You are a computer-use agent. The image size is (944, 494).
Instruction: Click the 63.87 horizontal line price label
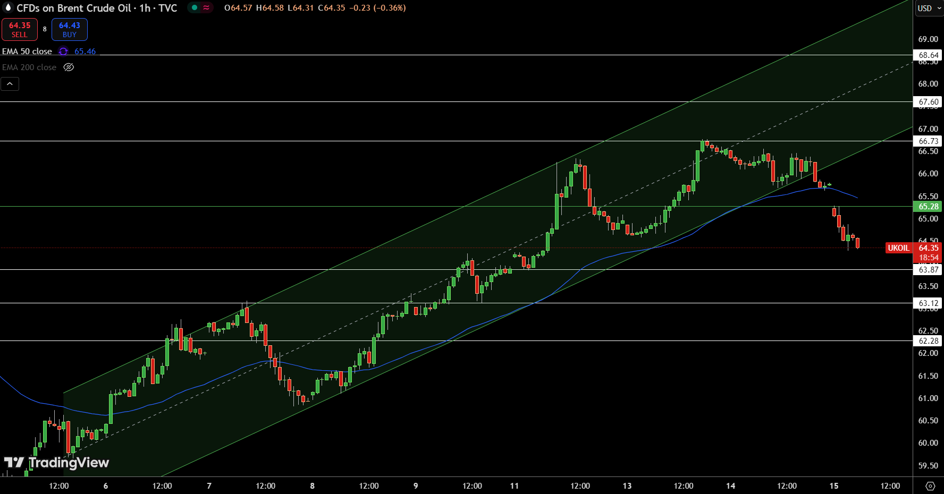coord(929,270)
